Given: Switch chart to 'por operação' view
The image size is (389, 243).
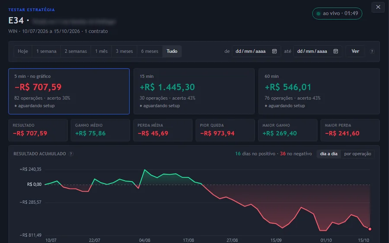Looking at the screenshot, I should 357,154.
